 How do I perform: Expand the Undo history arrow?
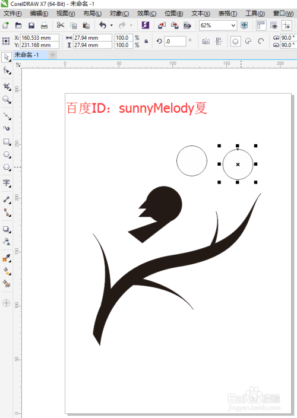tap(112, 26)
